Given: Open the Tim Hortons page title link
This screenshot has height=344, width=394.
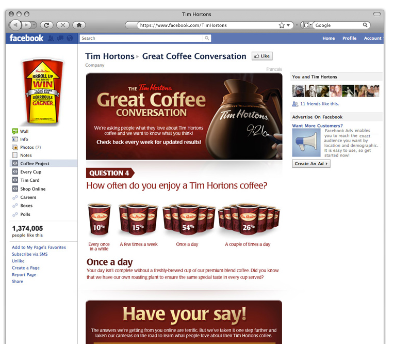Looking at the screenshot, I should (110, 56).
